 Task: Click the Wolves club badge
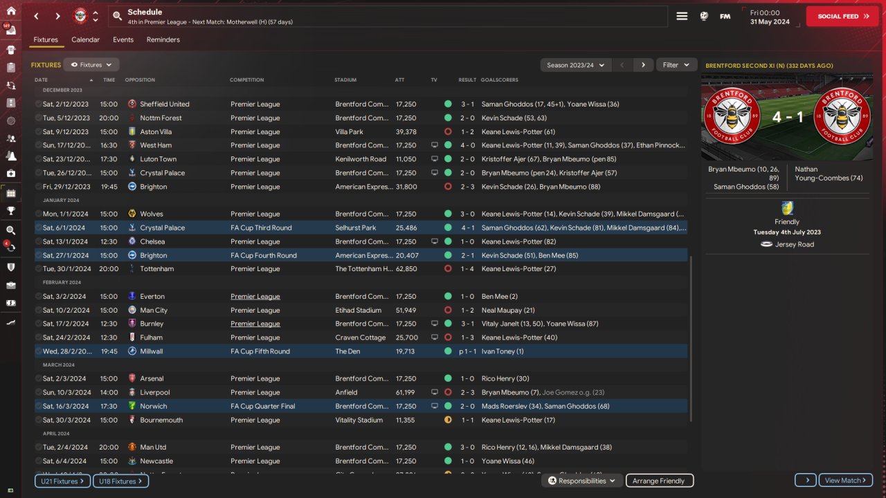click(x=132, y=214)
